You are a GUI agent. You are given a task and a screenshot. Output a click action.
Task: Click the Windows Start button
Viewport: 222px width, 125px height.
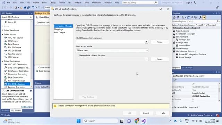[x=78, y=121]
